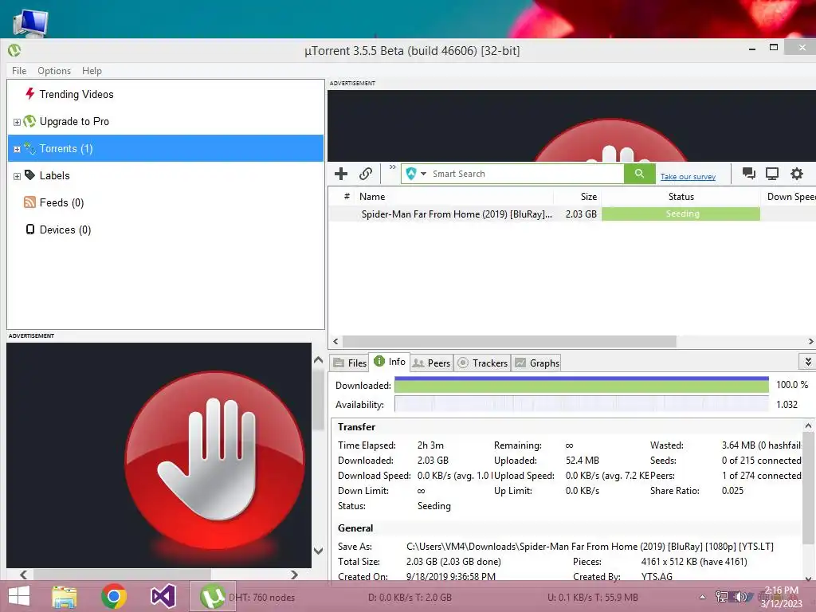Click the Trending Videos lightning icon
816x612 pixels.
(30, 94)
